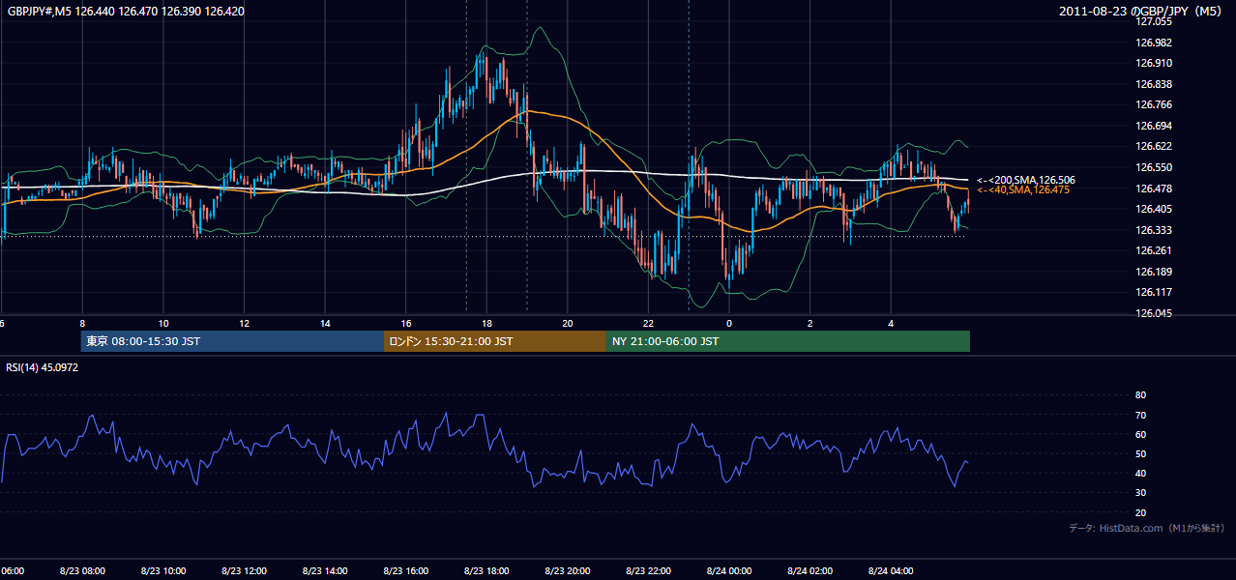Click RSI scale level 50
The width and height of the screenshot is (1236, 580).
1140,453
